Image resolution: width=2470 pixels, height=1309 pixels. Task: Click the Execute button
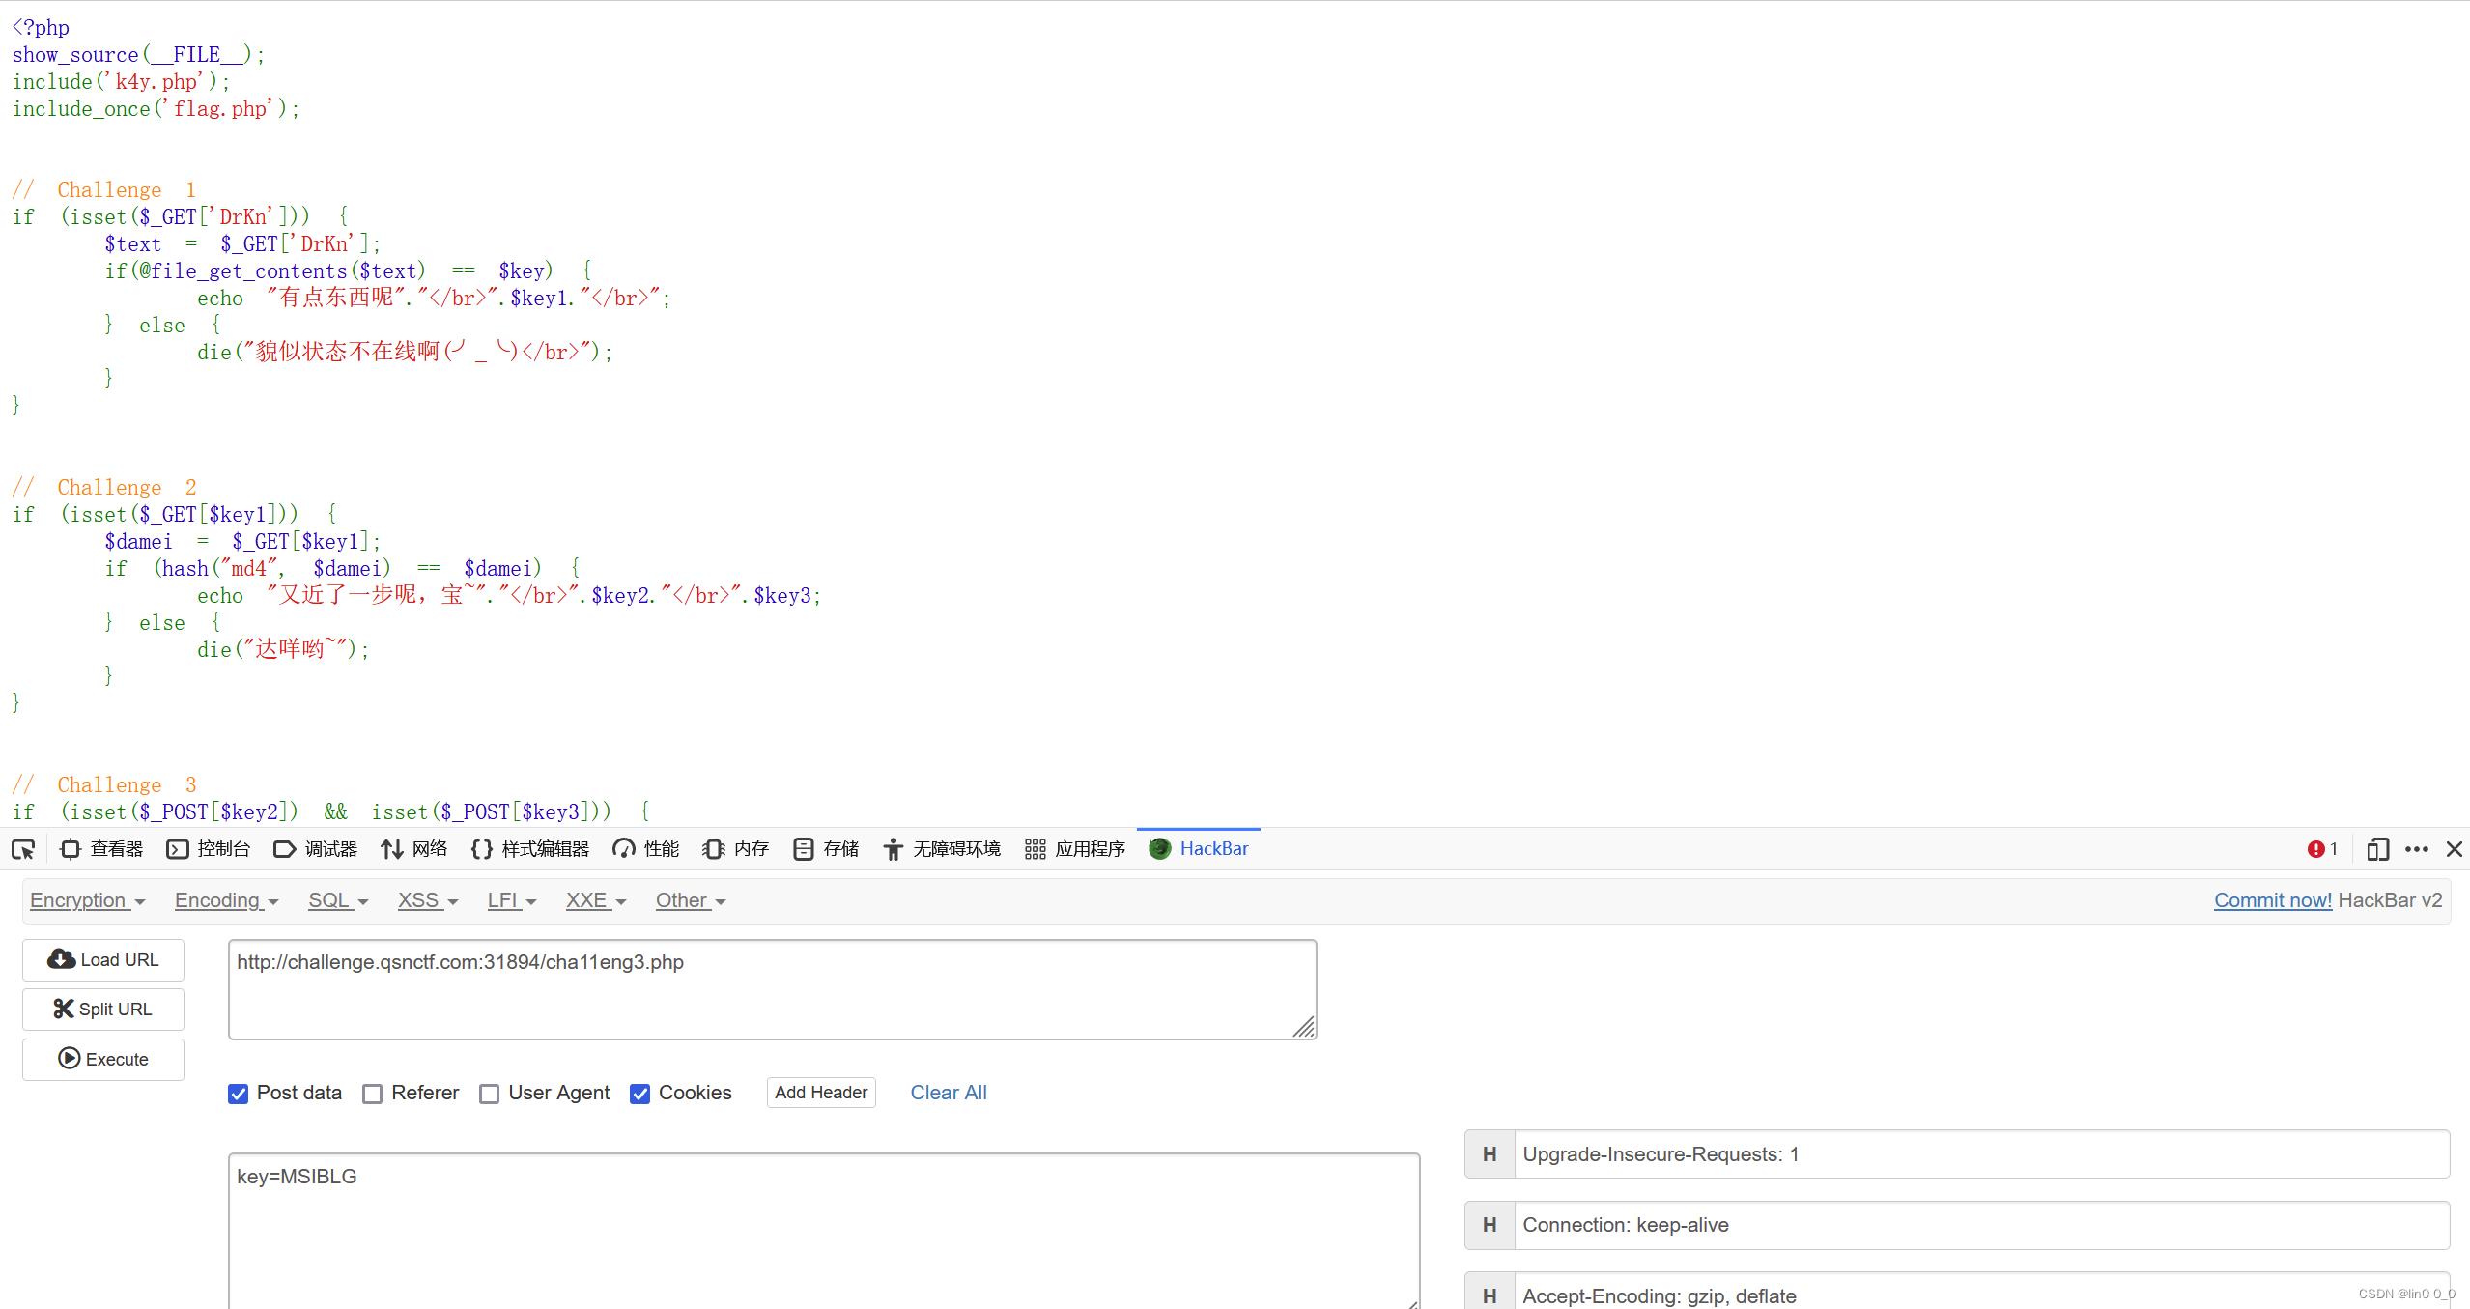tap(103, 1059)
